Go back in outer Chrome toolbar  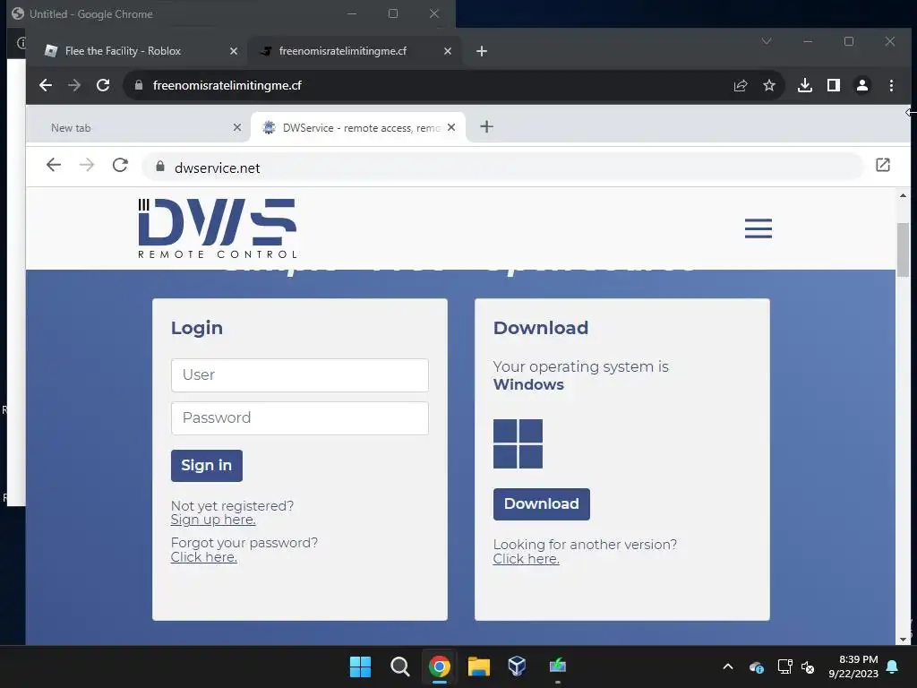[x=46, y=85]
